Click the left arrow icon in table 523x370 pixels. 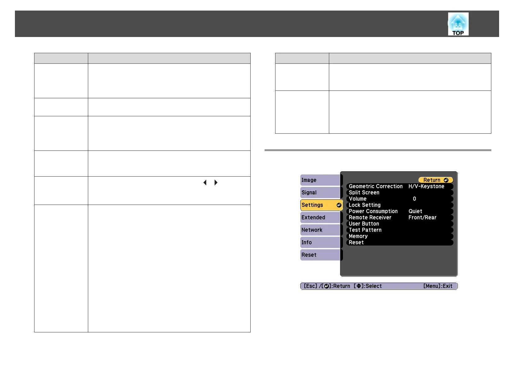tap(205, 183)
